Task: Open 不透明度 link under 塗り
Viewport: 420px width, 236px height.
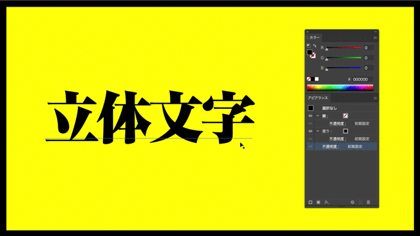Action: 338,139
